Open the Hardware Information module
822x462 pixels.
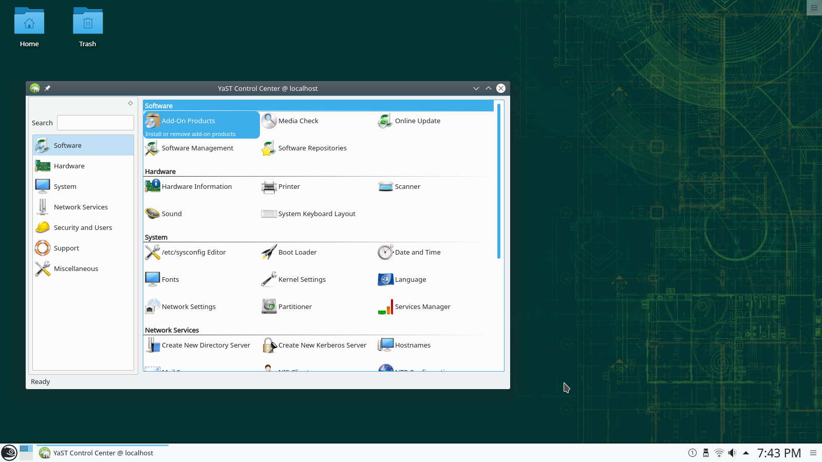[x=189, y=187]
